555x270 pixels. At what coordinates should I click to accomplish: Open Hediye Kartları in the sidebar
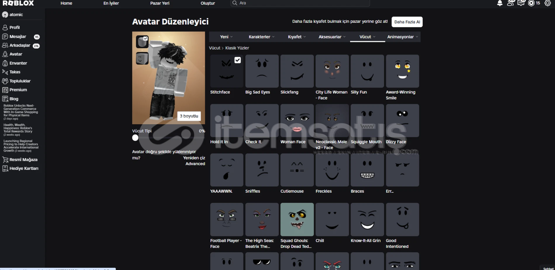tap(23, 169)
